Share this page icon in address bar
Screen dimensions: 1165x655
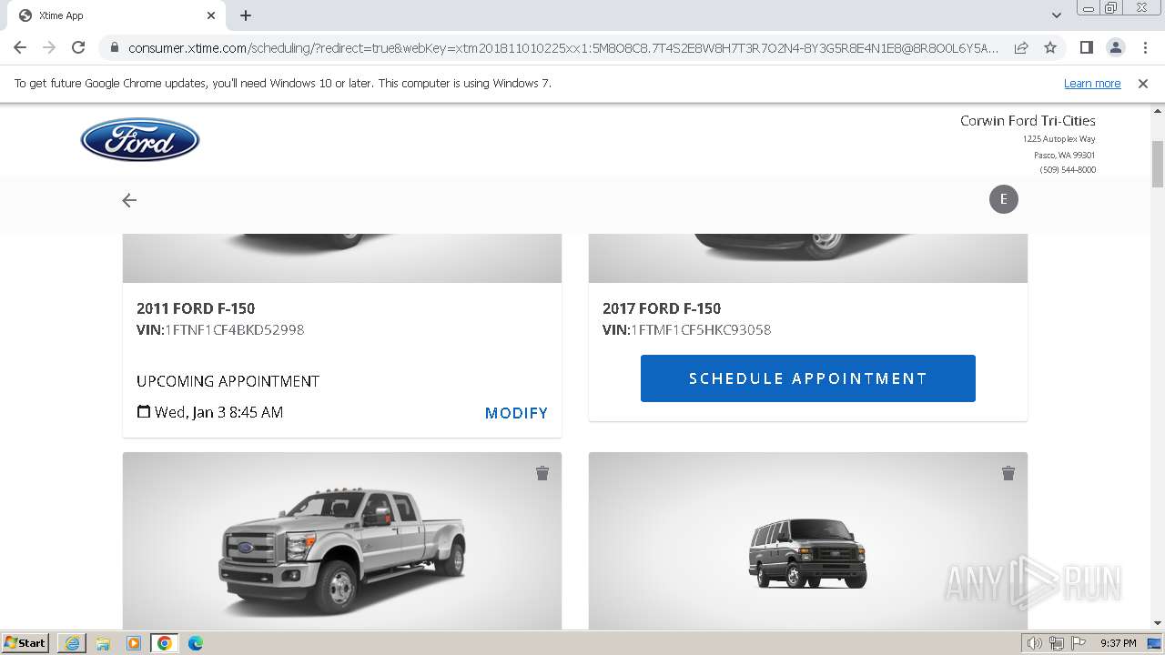click(1021, 47)
